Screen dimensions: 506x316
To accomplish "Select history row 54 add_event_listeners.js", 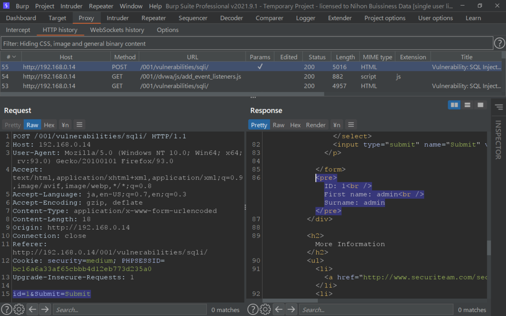I will coord(251,76).
